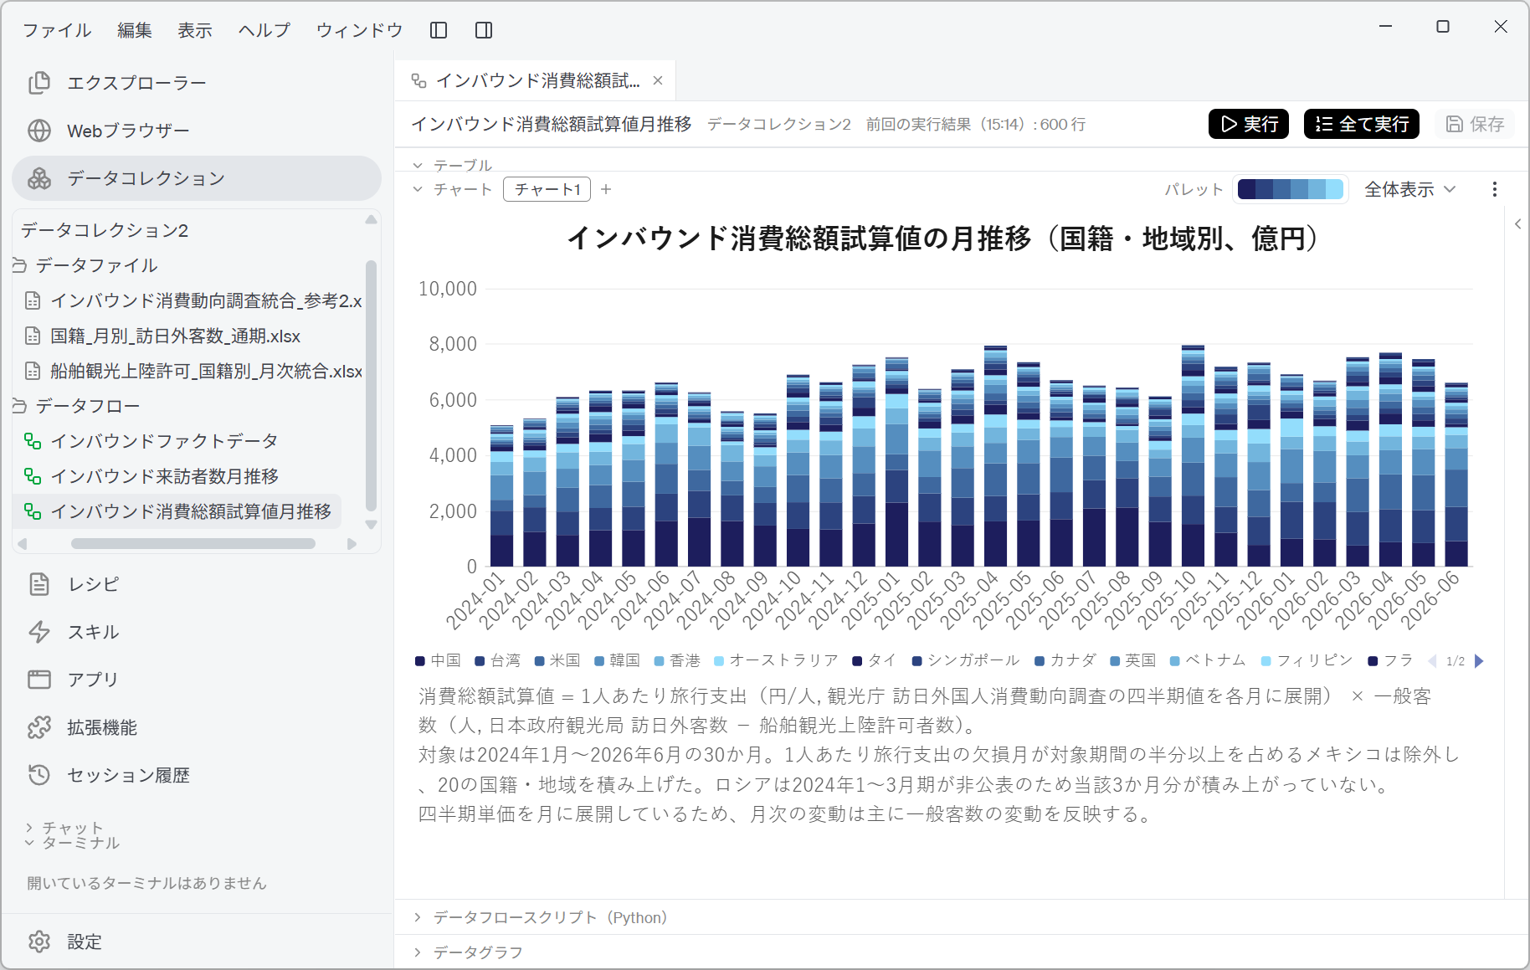Viewport: 1530px width, 970px height.
Task: Go to next legend page arrow
Action: [1479, 661]
